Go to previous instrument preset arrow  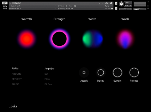click(x=100, y=3)
